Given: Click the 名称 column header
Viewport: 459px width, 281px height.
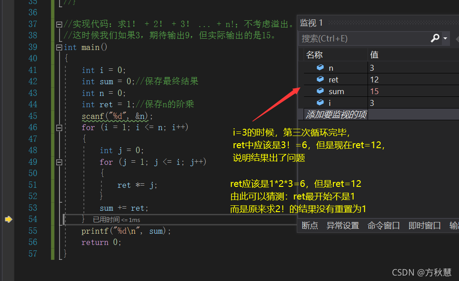Looking at the screenshot, I should pos(314,55).
